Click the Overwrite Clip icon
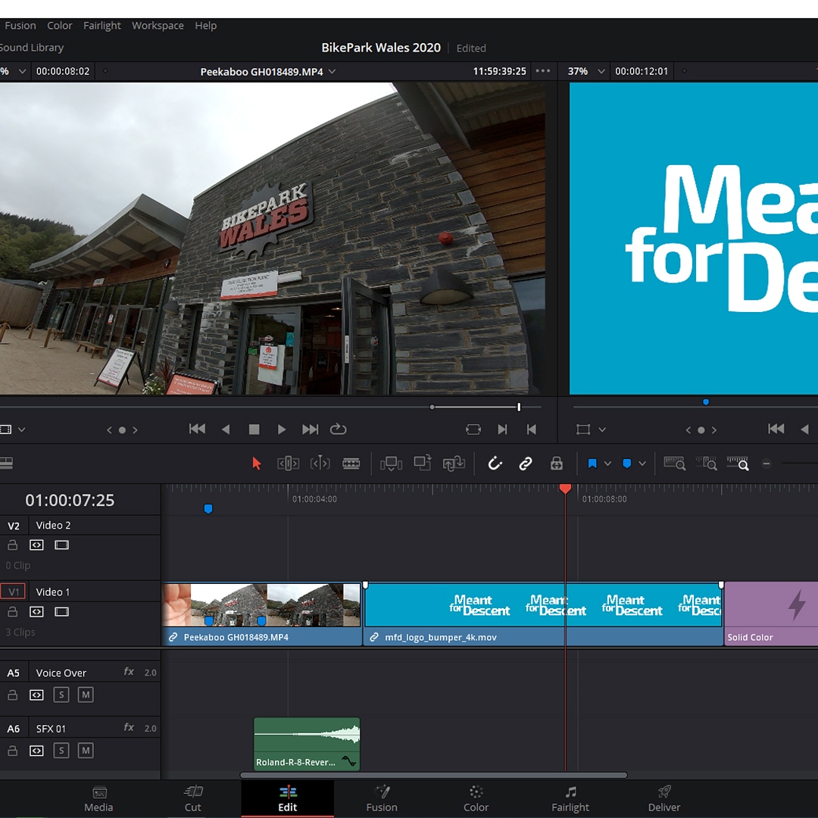Screen dimensions: 818x818 pyautogui.click(x=423, y=463)
